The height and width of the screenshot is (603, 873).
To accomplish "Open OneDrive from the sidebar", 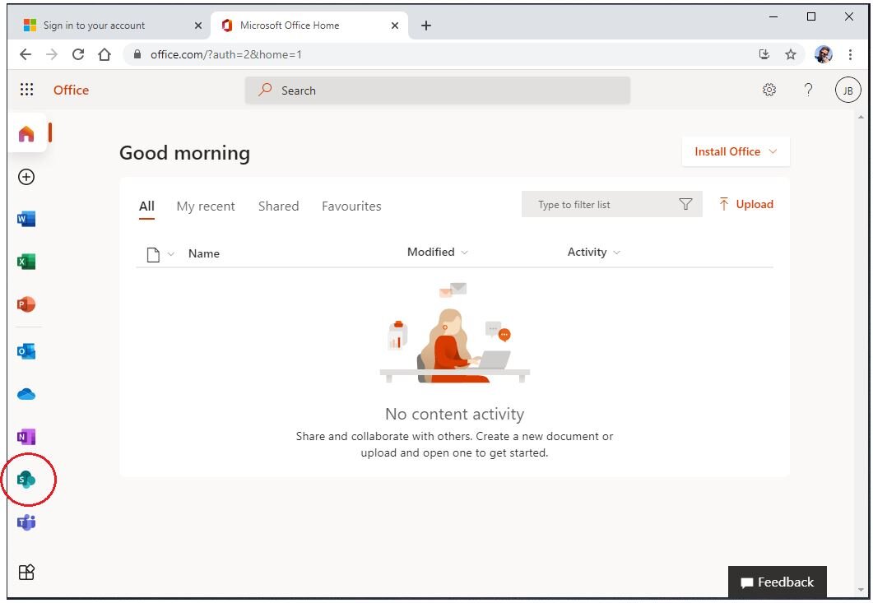I will tap(26, 394).
